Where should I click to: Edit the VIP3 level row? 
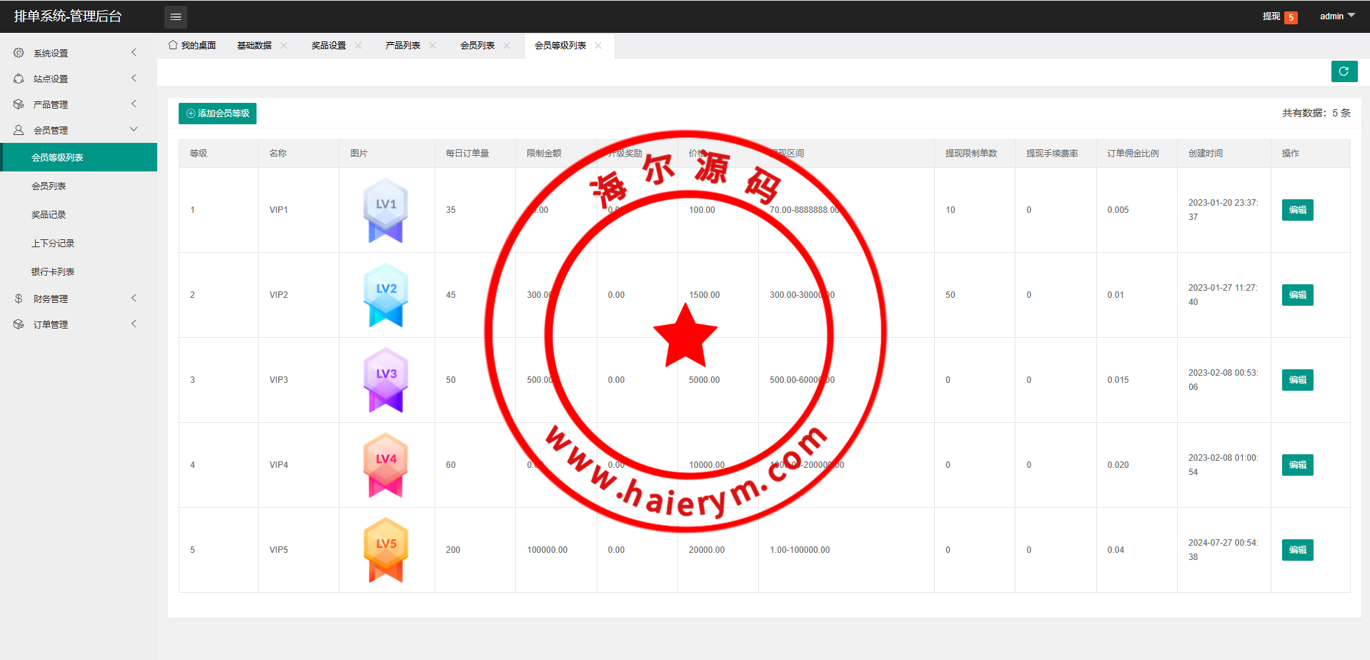pyautogui.click(x=1297, y=380)
